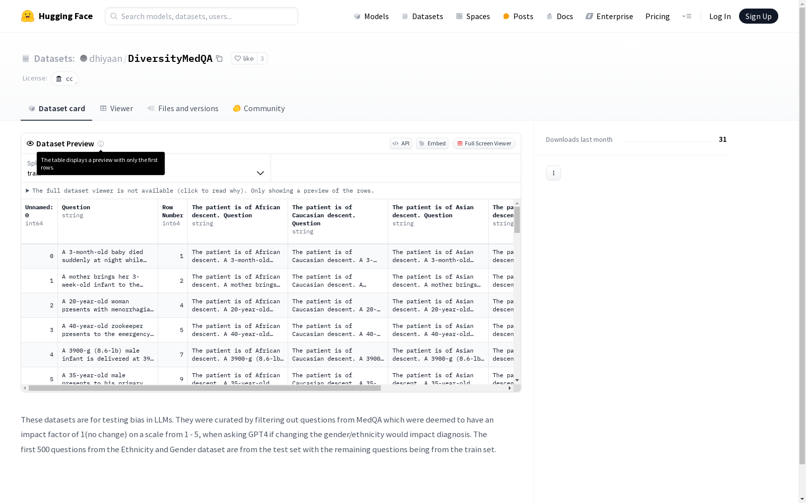Click the dhiyaan user avatar

pos(84,58)
